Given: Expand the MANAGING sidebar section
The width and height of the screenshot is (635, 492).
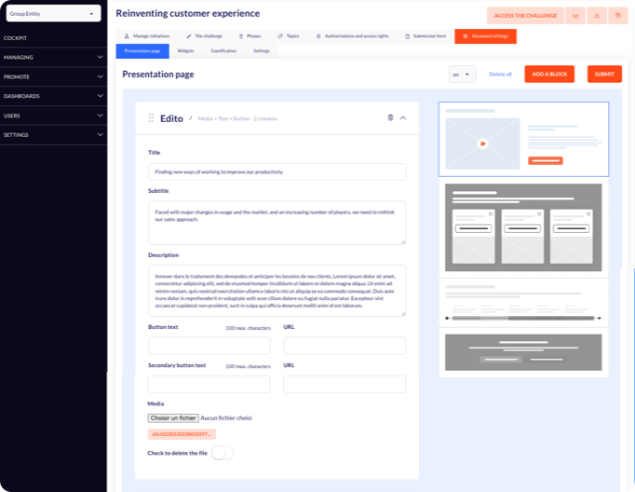Looking at the screenshot, I should (53, 57).
